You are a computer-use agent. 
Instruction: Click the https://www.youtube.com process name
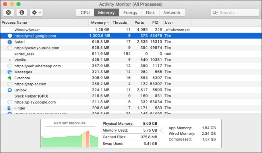pos(37,48)
